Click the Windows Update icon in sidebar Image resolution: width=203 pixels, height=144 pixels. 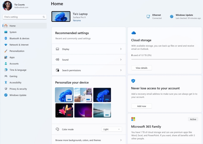click(6, 95)
